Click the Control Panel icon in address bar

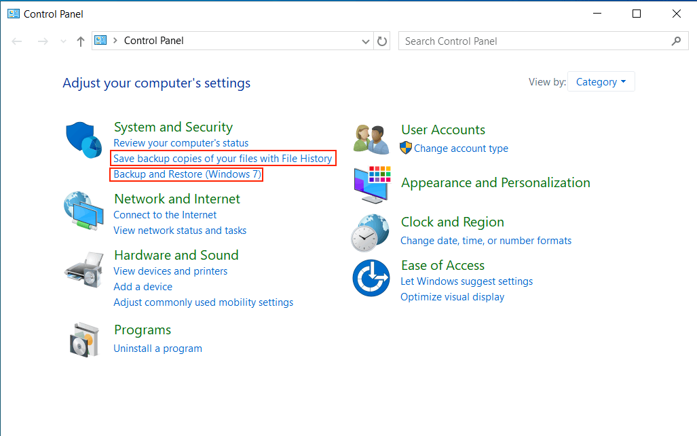(101, 41)
